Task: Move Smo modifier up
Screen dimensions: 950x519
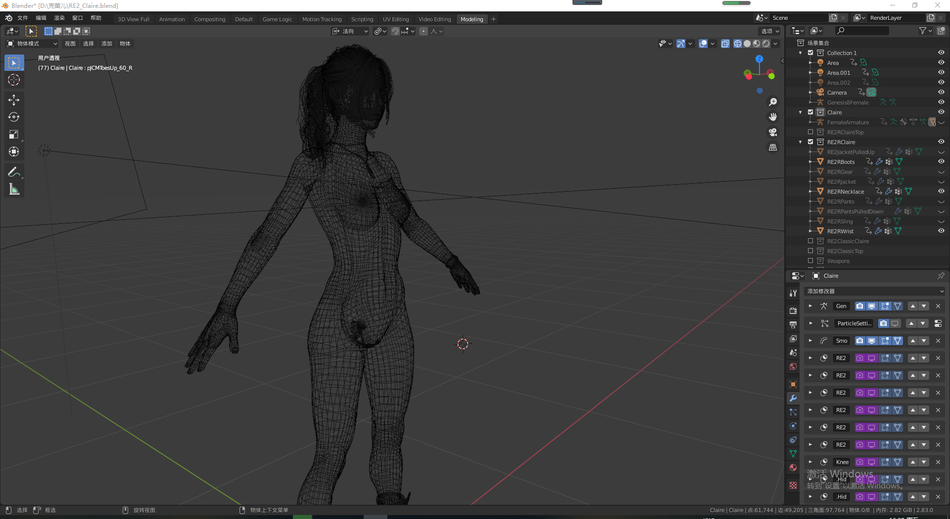Action: (x=913, y=341)
